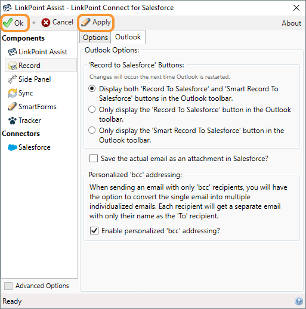Open the Side Panel component
Viewport: 306px width, 309px height.
[29, 79]
